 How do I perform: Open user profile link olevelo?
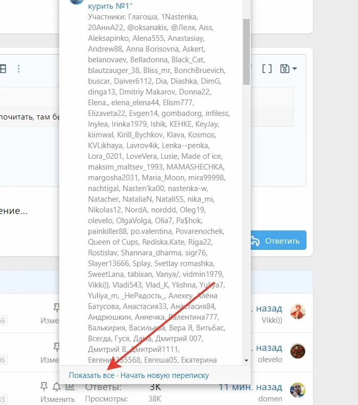coord(270,360)
